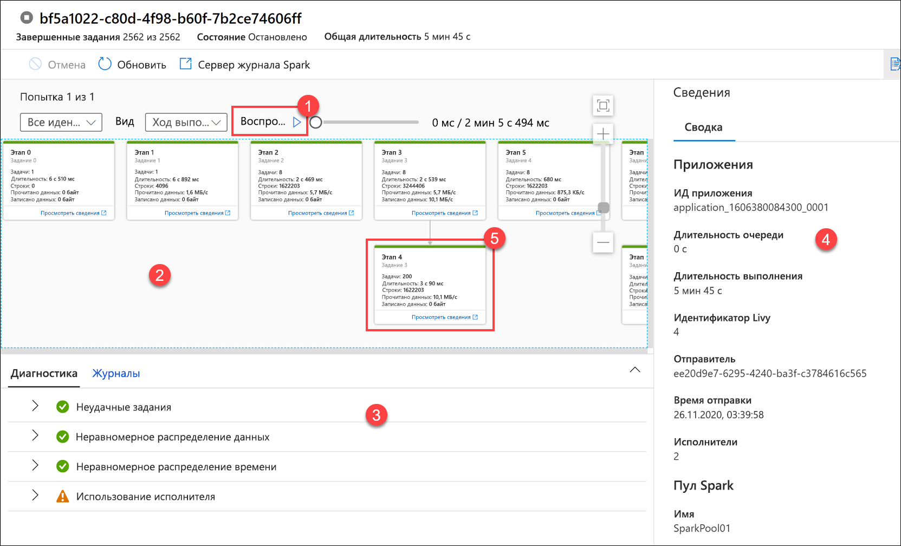The image size is (901, 546).
Task: Click the sender ID ee20d9e7-6295-4240-ba3f-c3784616c565
Action: point(770,373)
